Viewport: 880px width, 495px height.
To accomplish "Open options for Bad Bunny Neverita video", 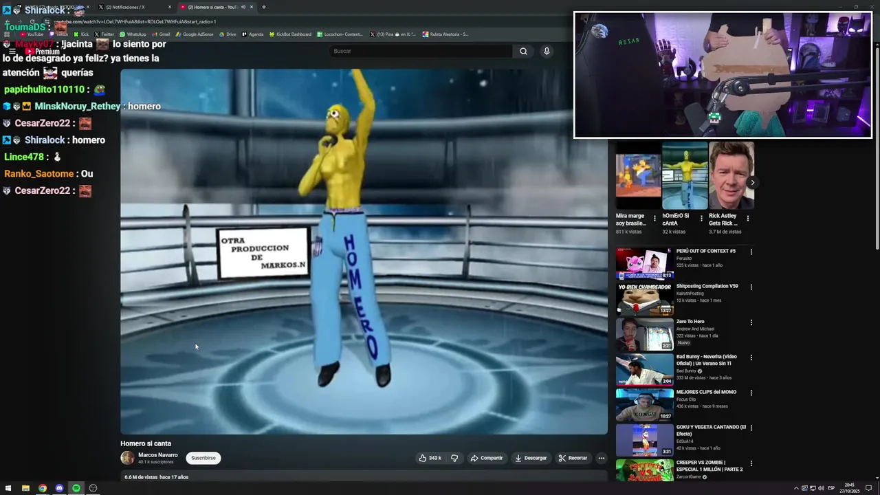I will tap(751, 357).
